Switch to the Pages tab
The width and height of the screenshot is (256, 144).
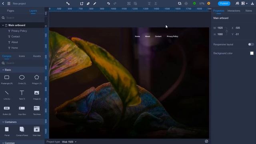pyautogui.click(x=10, y=11)
